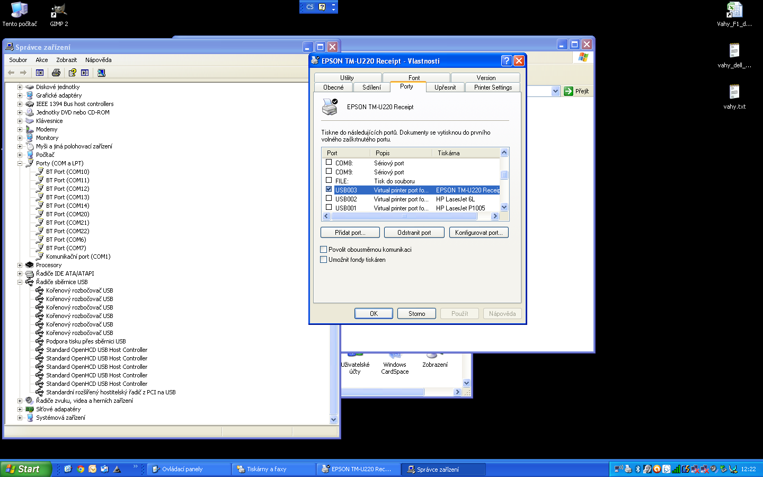Click the volume speaker tray icon

tap(714, 469)
